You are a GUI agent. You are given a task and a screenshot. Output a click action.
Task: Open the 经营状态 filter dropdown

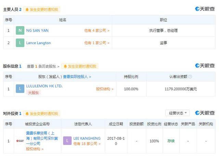[177, 113]
